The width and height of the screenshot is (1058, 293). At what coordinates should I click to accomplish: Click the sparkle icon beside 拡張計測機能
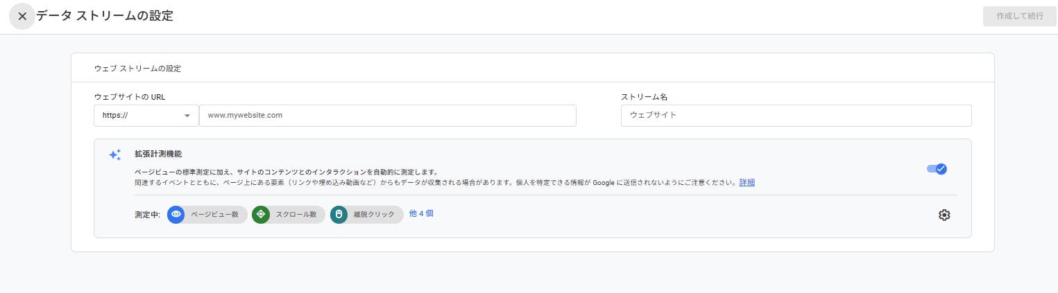coord(115,155)
